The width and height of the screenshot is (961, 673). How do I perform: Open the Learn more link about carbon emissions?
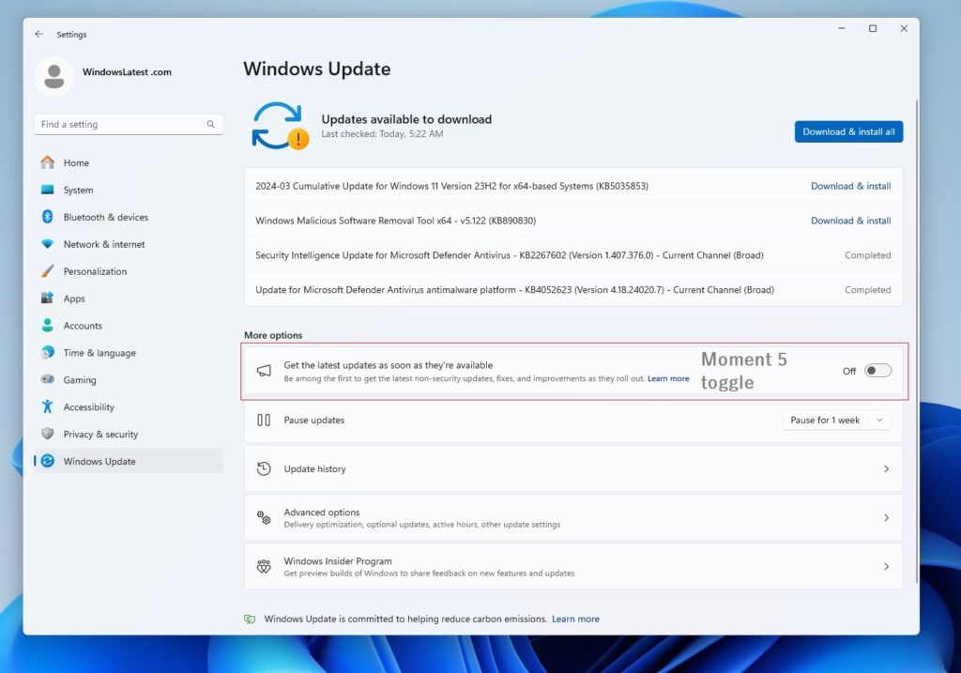575,619
